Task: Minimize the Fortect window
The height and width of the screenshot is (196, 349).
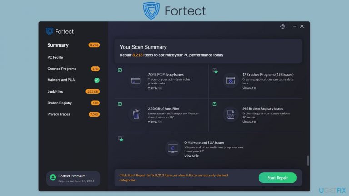Action: 294,26
